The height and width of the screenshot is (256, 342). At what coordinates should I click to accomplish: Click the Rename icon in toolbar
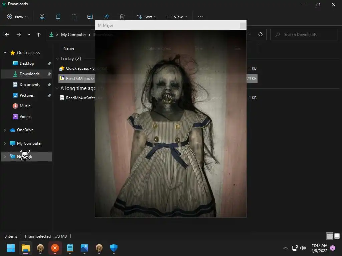tap(90, 17)
